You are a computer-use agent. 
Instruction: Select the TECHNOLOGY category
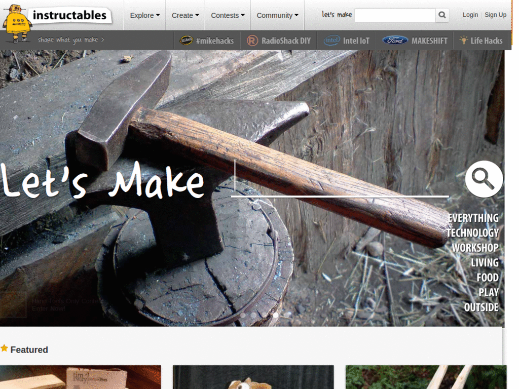(473, 233)
